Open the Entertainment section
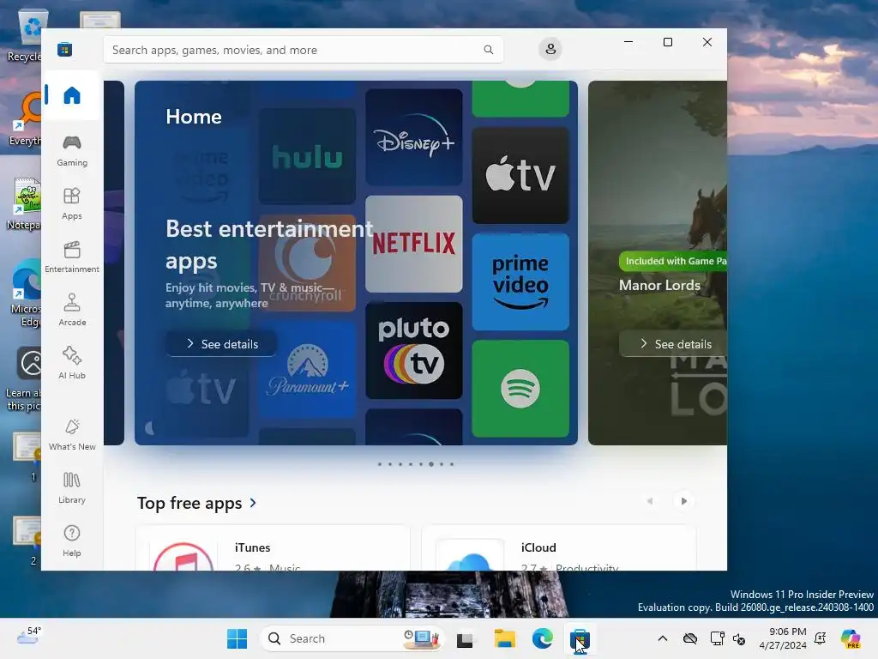 tap(72, 257)
